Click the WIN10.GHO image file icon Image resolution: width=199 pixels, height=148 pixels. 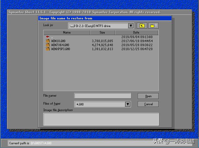pos(48,41)
